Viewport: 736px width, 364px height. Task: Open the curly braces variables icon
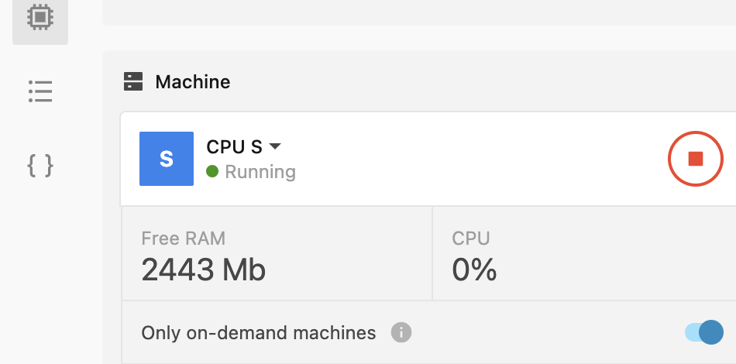click(x=40, y=165)
